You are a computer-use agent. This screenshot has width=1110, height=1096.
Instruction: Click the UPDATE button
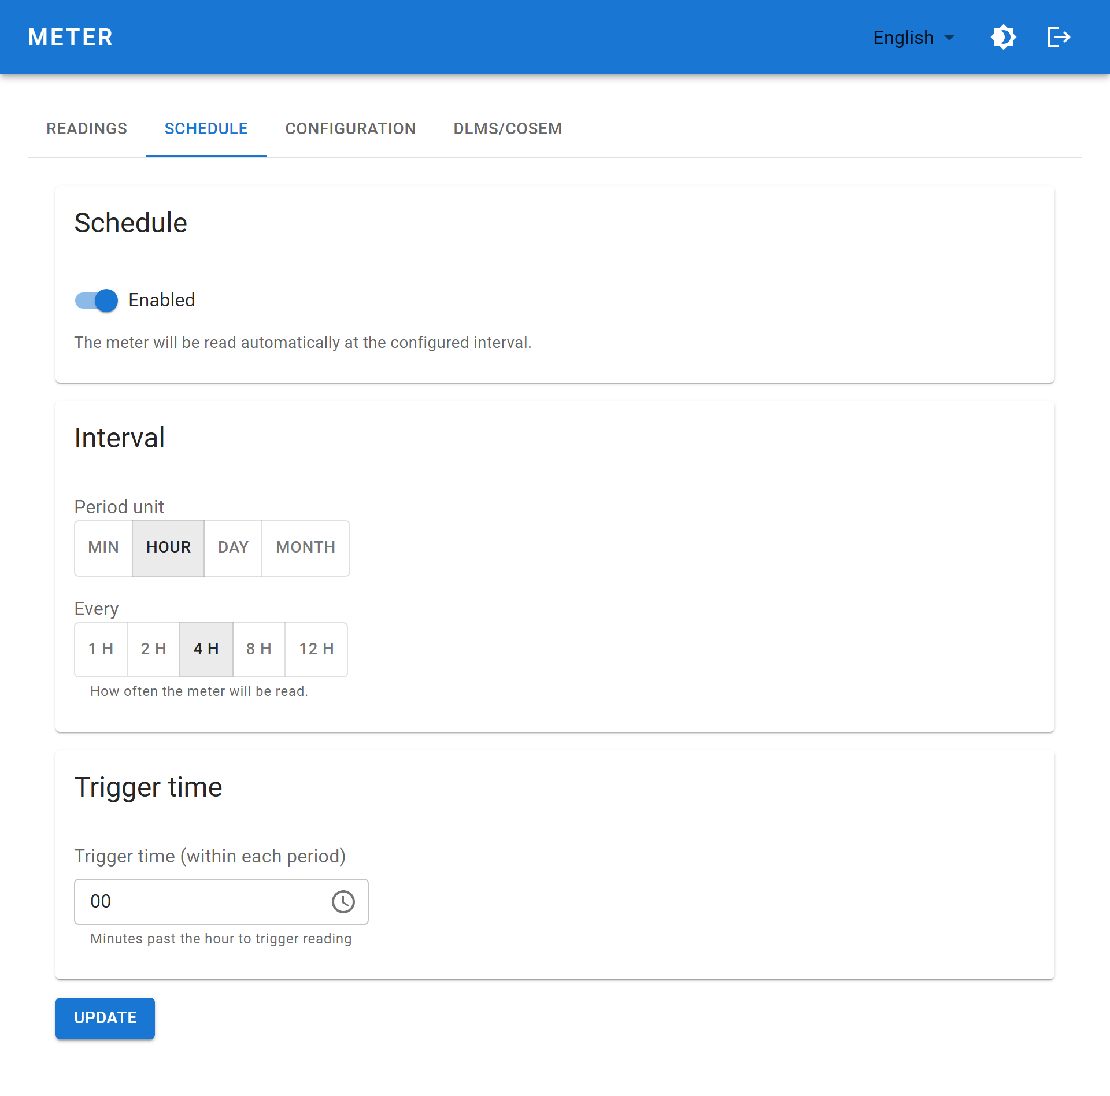click(x=105, y=1018)
